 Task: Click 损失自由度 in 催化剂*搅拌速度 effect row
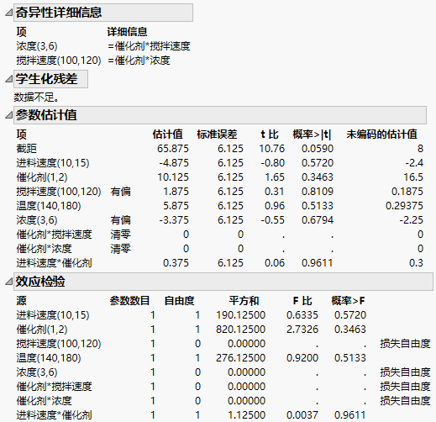(405, 387)
